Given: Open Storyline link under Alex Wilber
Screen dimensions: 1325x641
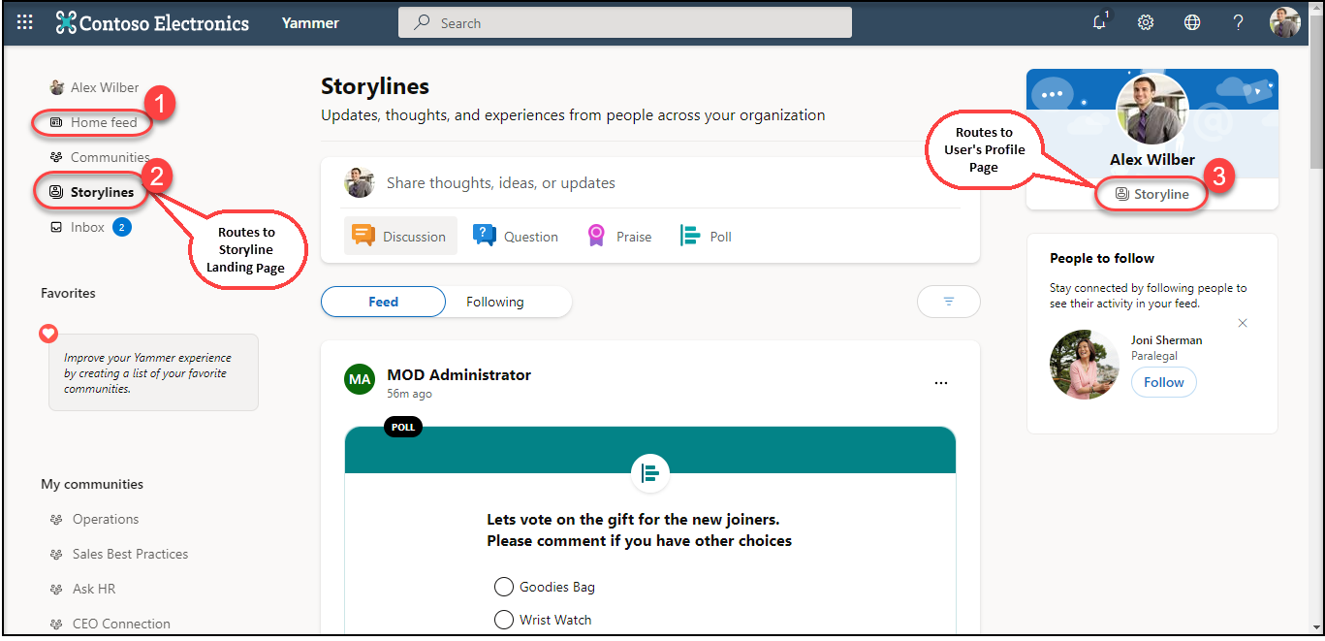Looking at the screenshot, I should [x=1152, y=194].
